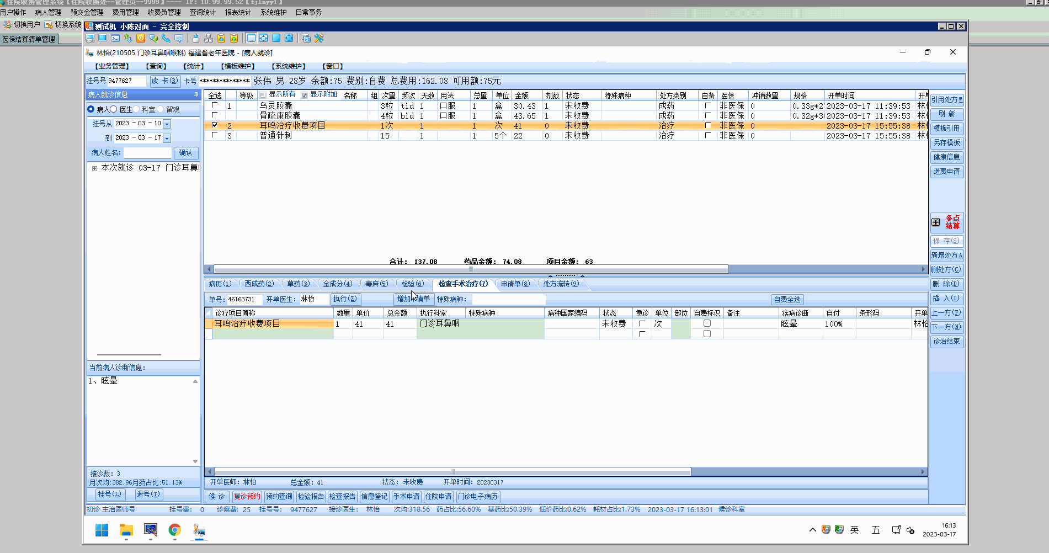Click the orange power button icon
Viewport: 1049px width, 553px height.
pos(141,38)
